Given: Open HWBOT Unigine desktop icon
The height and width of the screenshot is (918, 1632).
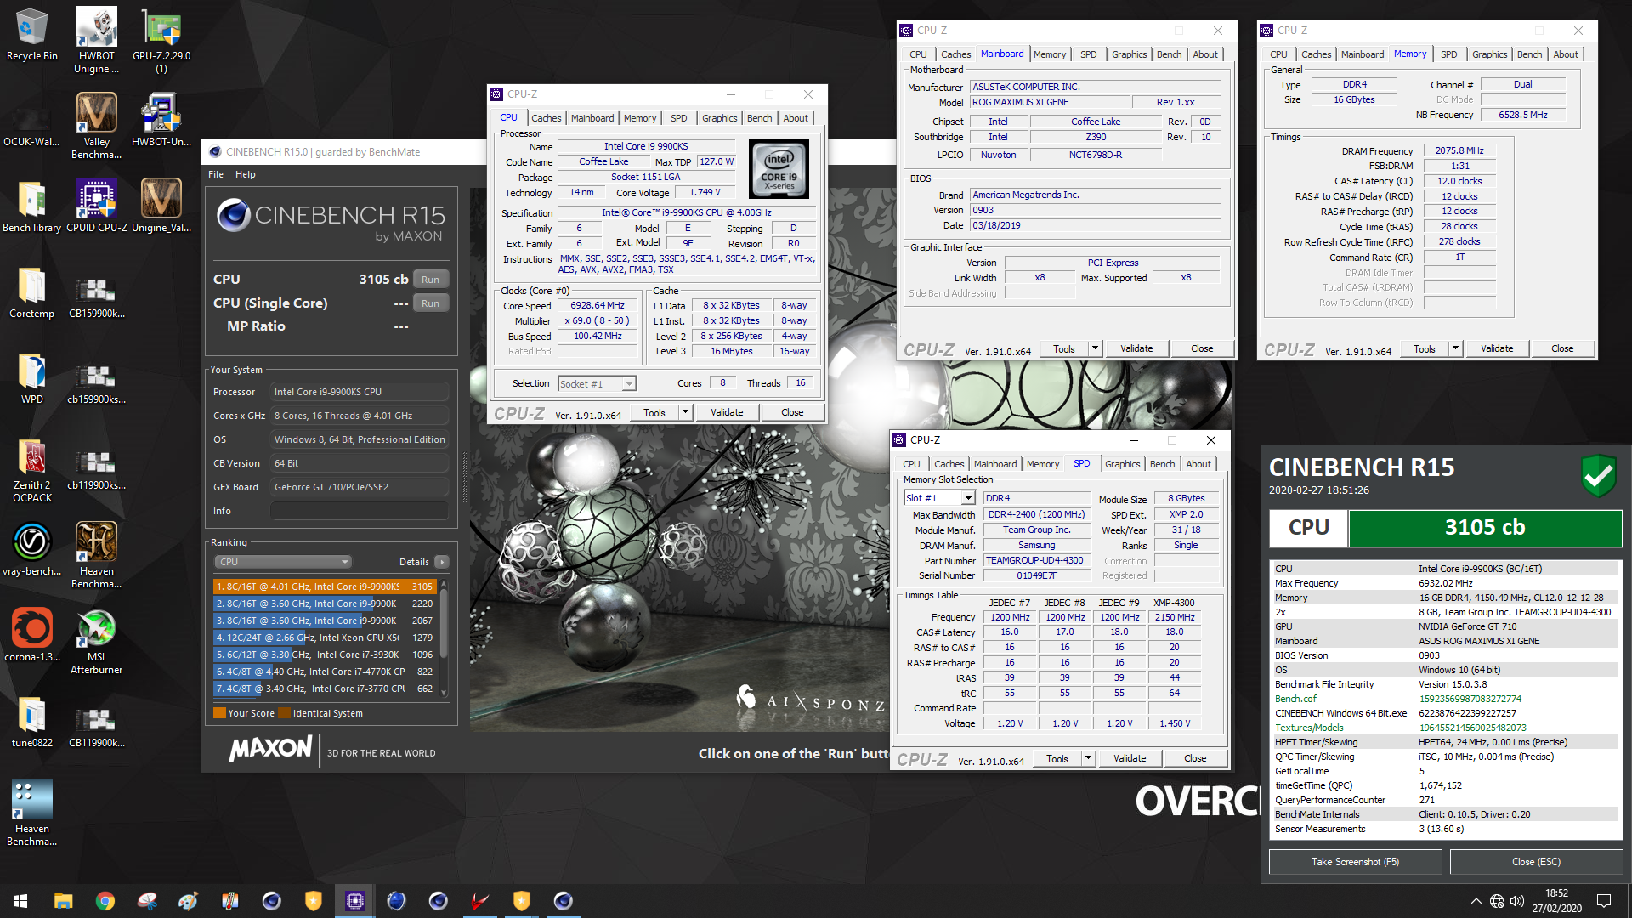Looking at the screenshot, I should 96,41.
